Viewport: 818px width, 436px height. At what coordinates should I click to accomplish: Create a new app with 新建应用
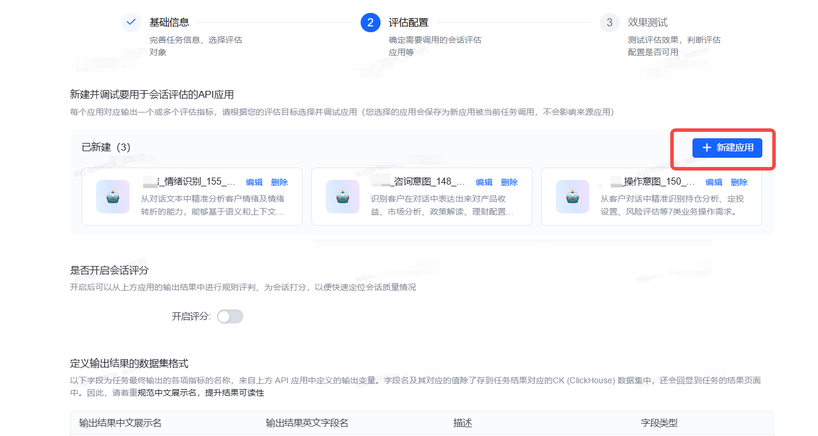coord(727,148)
